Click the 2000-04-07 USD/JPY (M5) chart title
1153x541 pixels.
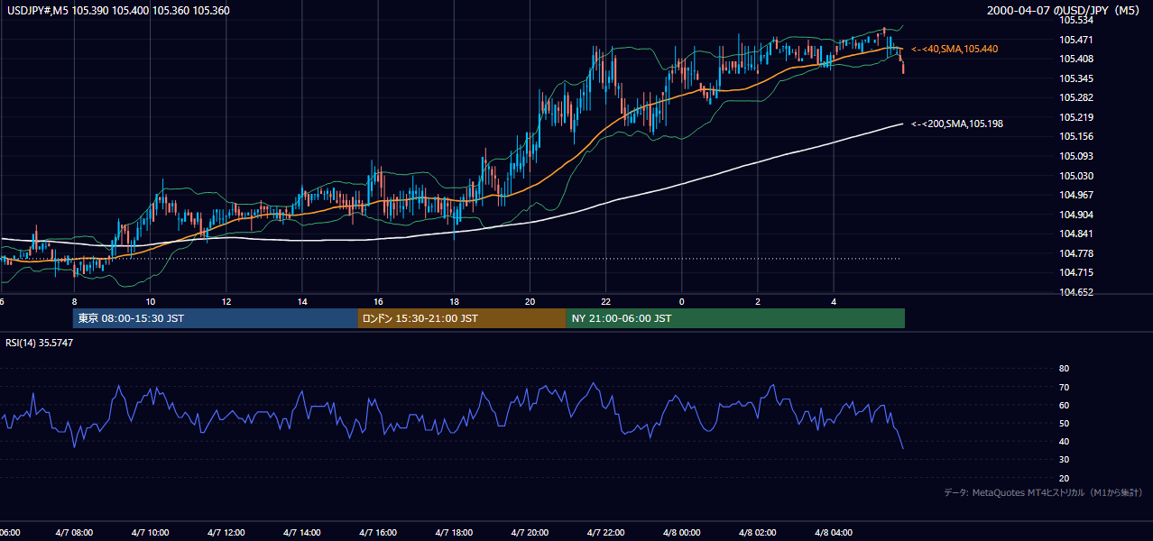click(1065, 11)
